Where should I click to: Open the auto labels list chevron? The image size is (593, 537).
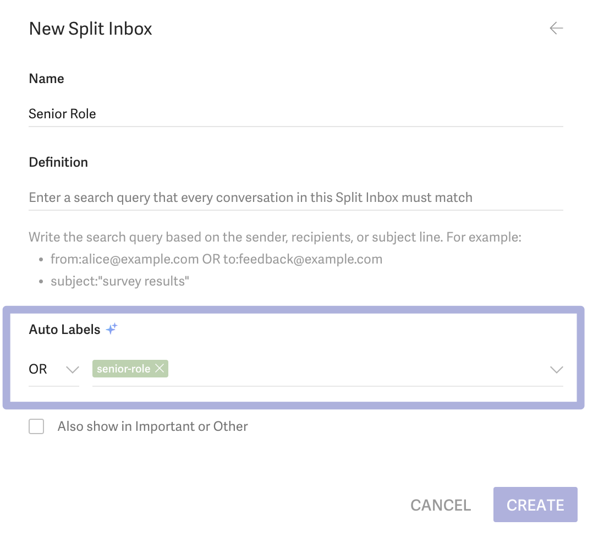pyautogui.click(x=556, y=370)
